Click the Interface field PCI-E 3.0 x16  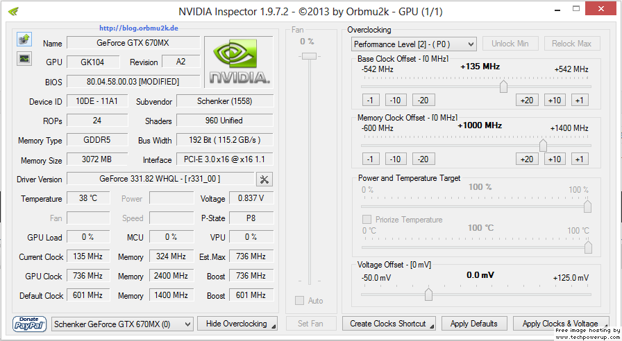point(225,159)
